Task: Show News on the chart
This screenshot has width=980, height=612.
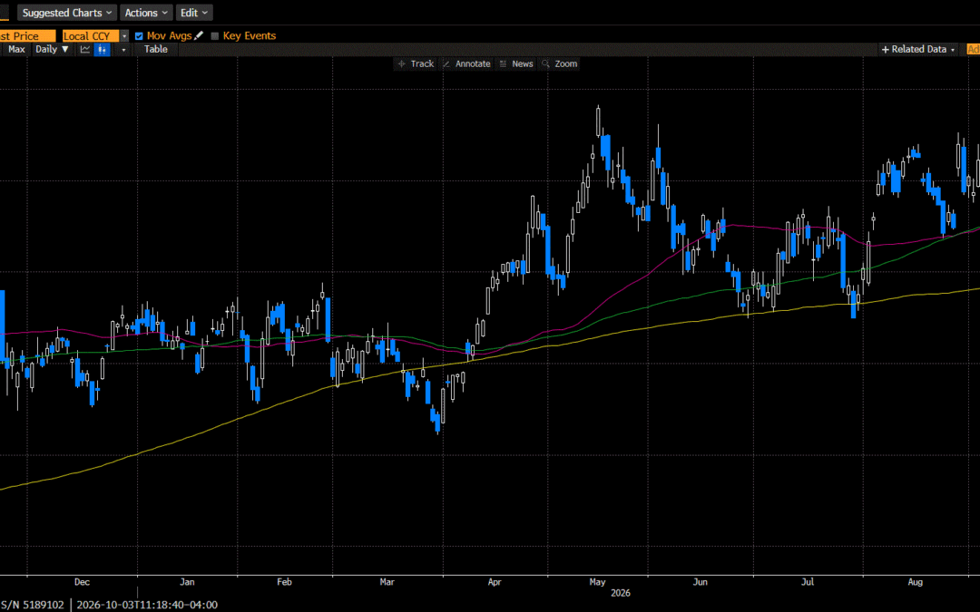Action: pyautogui.click(x=516, y=63)
